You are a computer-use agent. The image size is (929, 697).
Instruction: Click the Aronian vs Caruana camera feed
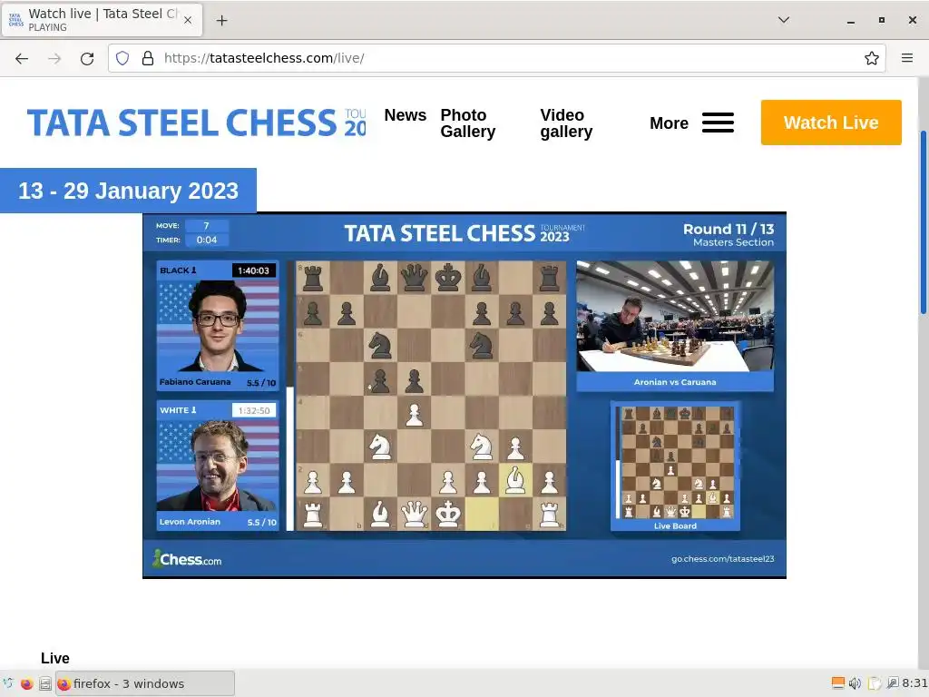675,317
